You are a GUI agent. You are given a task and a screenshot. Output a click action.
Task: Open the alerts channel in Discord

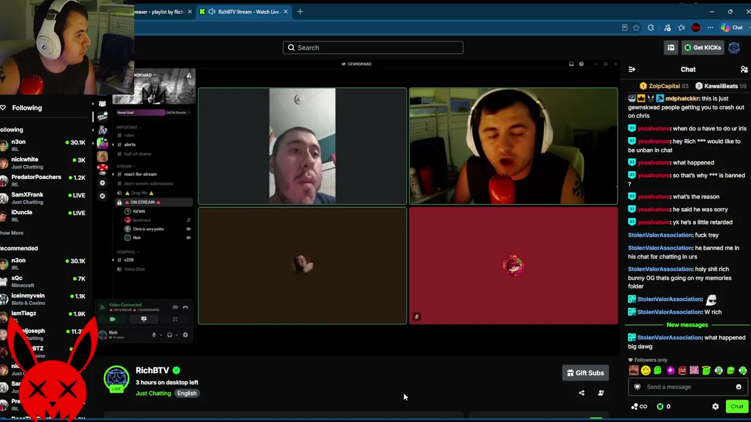point(153,145)
